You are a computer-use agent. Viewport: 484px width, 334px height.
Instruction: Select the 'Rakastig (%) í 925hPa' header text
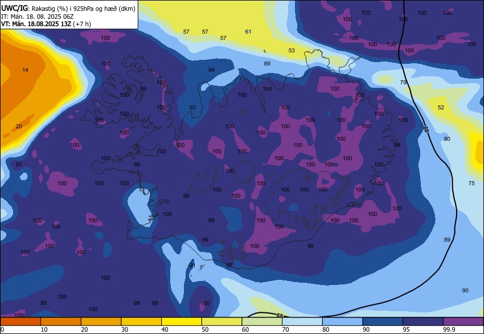tap(64, 9)
